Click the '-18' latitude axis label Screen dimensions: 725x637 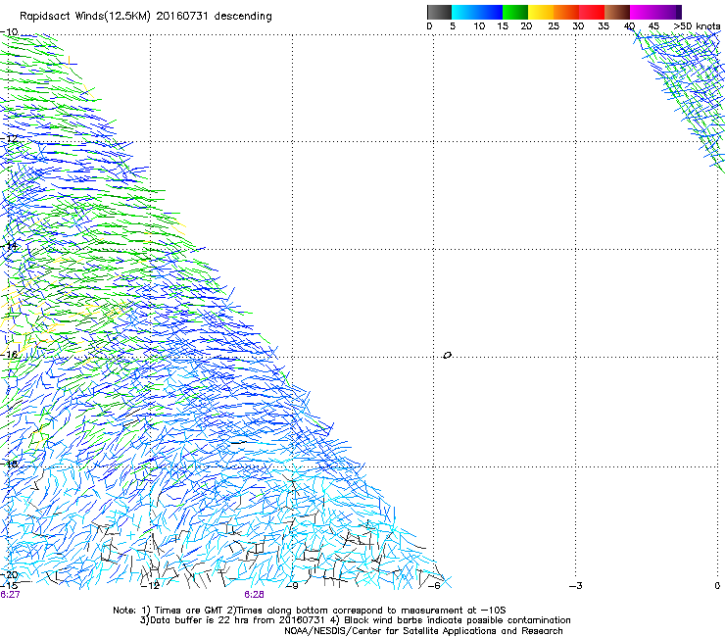(9, 464)
